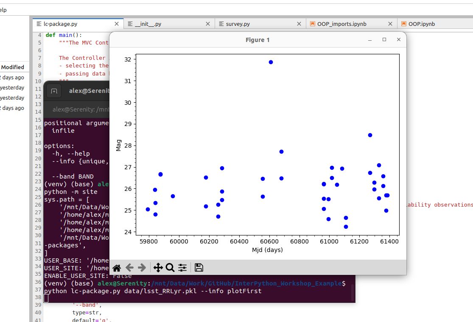Minimize the Figure 1 window
The height and width of the screenshot is (322, 473).
[370, 40]
